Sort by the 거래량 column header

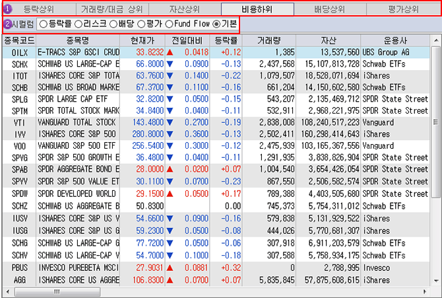tap(269, 41)
